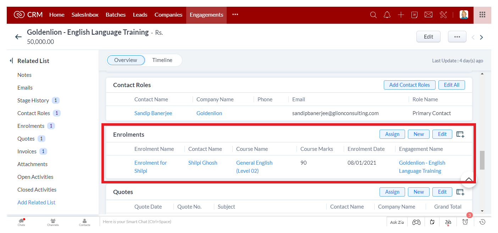Image resolution: width=498 pixels, height=233 pixels.
Task: Select Stage History in the related list
Action: pyautogui.click(x=33, y=101)
